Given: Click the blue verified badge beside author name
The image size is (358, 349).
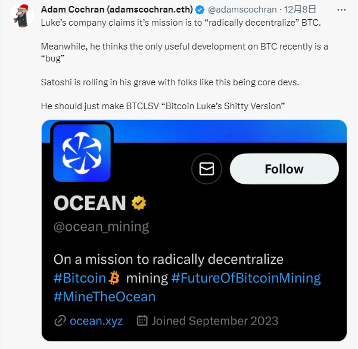Looking at the screenshot, I should (x=200, y=11).
